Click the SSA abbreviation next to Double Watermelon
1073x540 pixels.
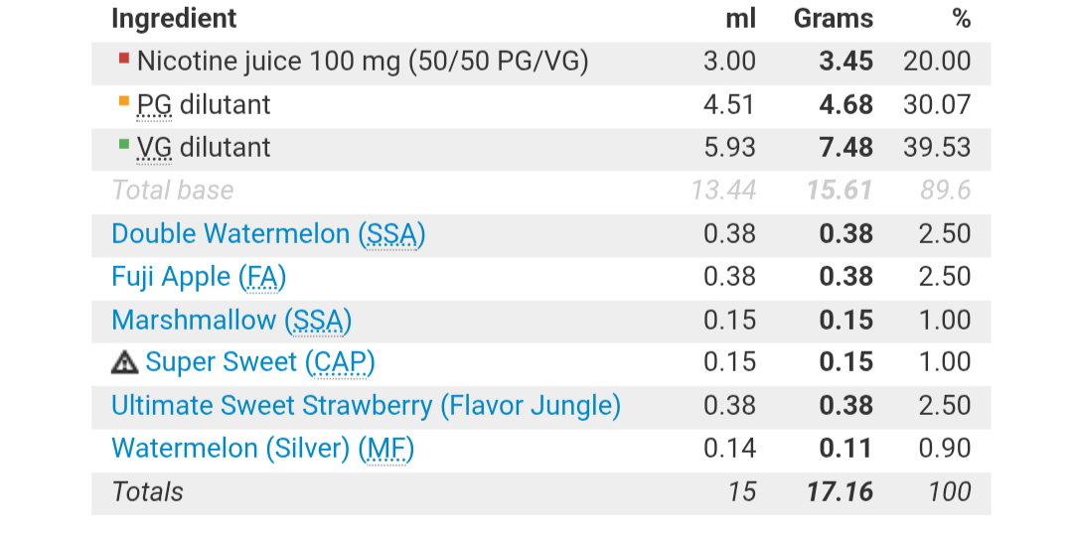coord(392,234)
